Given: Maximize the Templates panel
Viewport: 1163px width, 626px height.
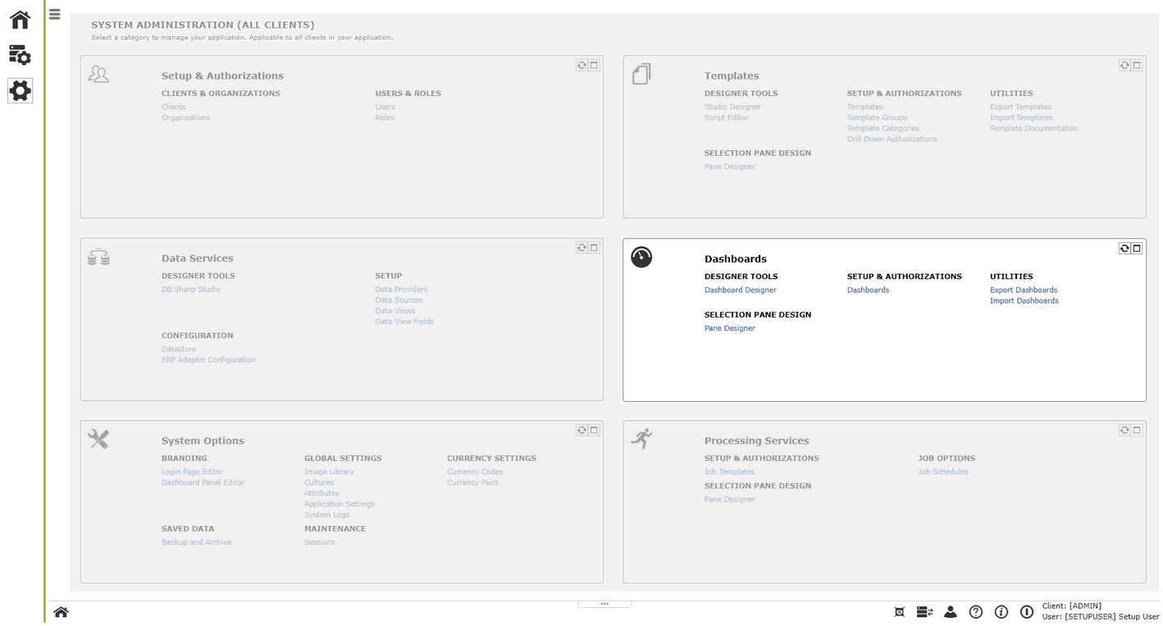Looking at the screenshot, I should pos(1137,65).
